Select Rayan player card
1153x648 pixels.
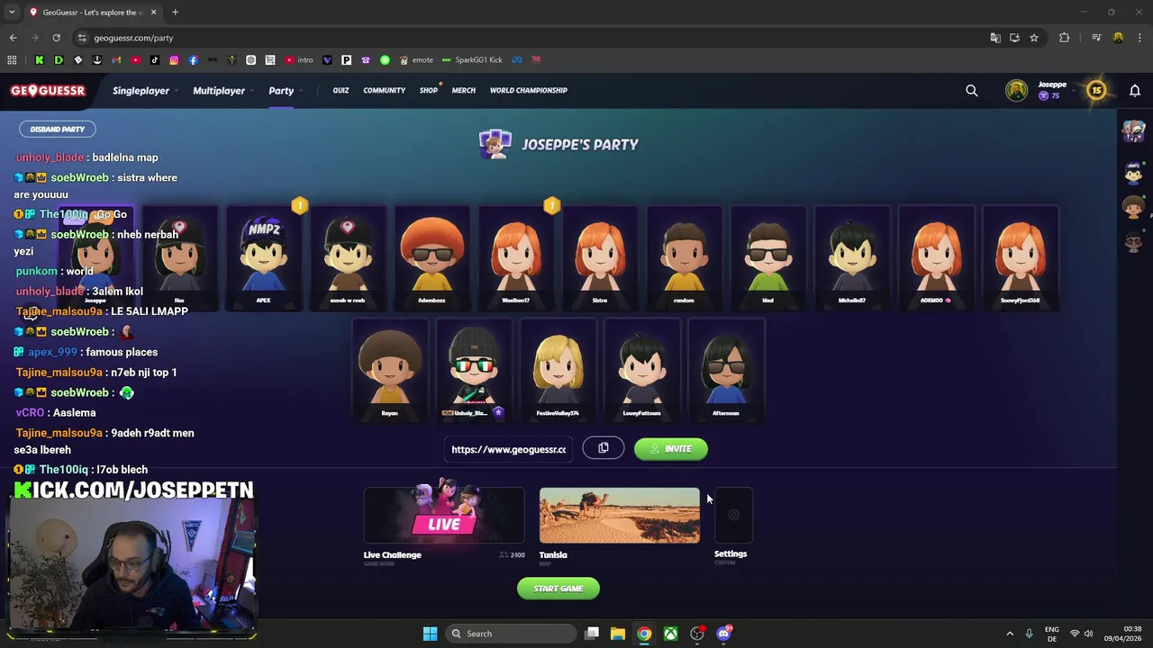(x=389, y=370)
